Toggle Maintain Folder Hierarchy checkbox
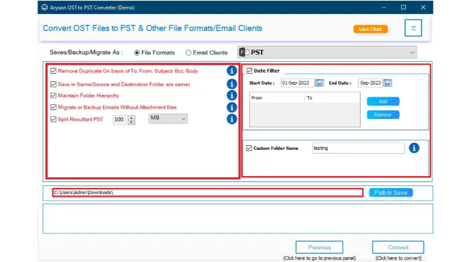 pyautogui.click(x=53, y=95)
